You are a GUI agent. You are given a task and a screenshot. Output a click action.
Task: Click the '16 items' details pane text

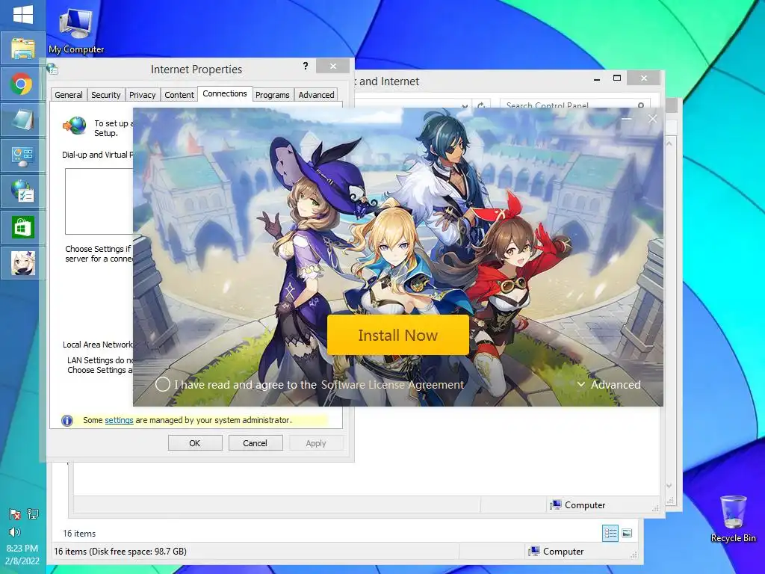point(79,534)
